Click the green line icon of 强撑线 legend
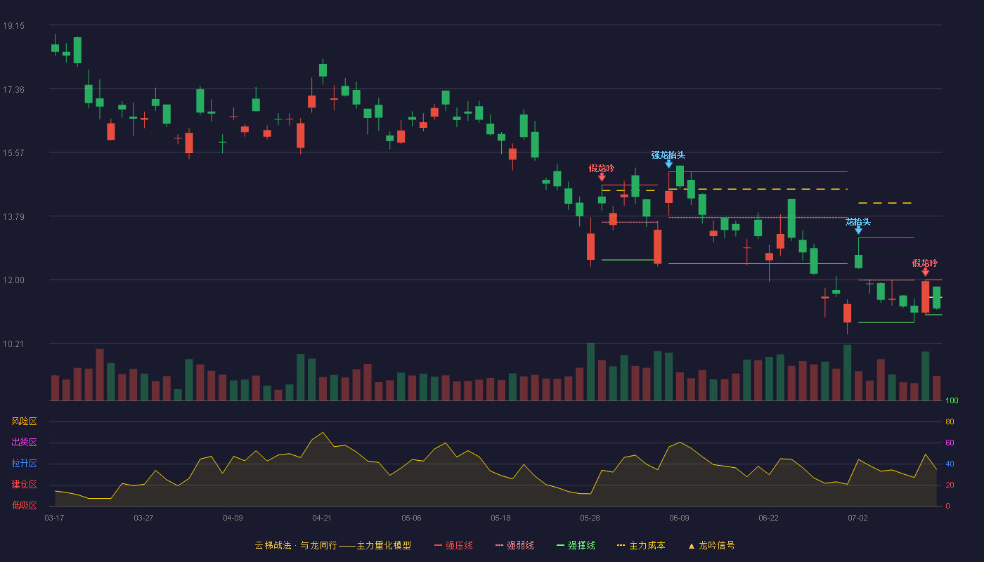This screenshot has height=562, width=984. click(560, 545)
